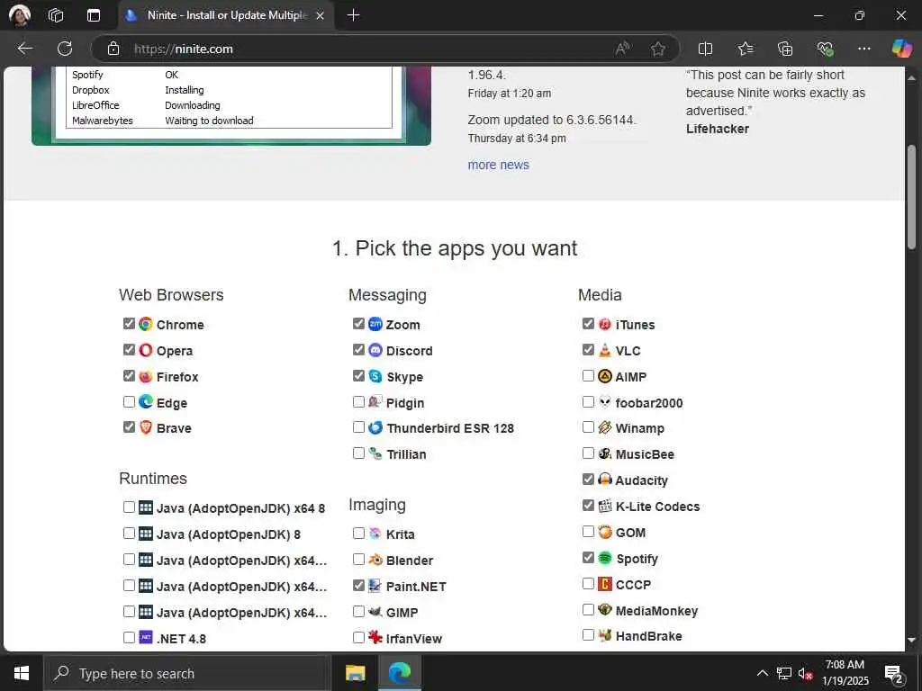Check the Java (AdoptOpenJDK) x64 8 checkbox
This screenshot has height=691, width=922.
[129, 507]
